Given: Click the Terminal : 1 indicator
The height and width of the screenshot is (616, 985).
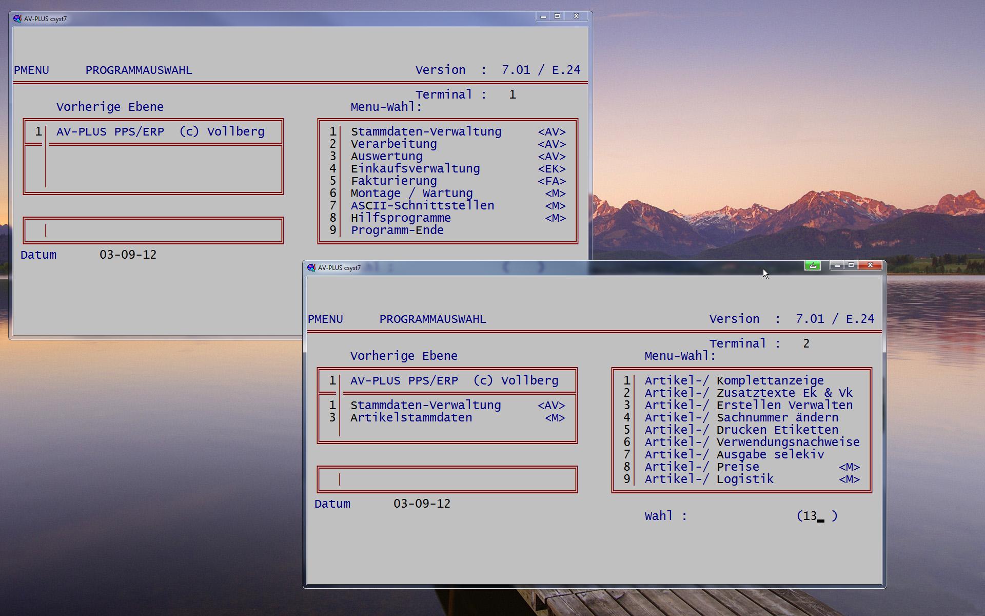Looking at the screenshot, I should [x=466, y=95].
